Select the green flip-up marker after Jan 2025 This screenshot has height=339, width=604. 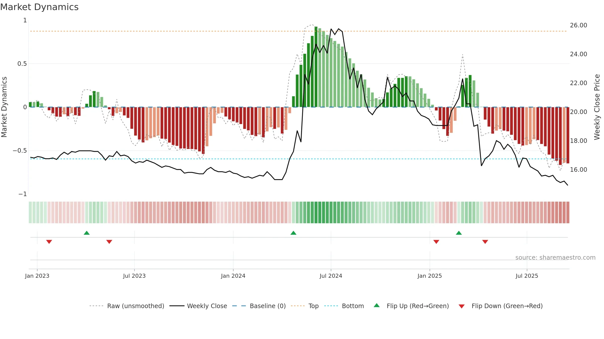[x=459, y=233]
